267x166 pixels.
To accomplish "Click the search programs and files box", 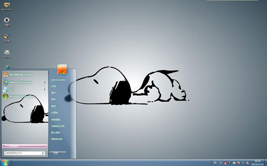I will click(24, 153).
